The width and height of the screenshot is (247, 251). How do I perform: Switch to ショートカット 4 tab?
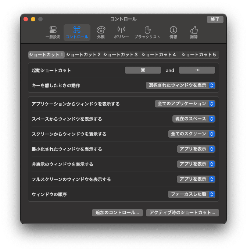pyautogui.click(x=158, y=55)
